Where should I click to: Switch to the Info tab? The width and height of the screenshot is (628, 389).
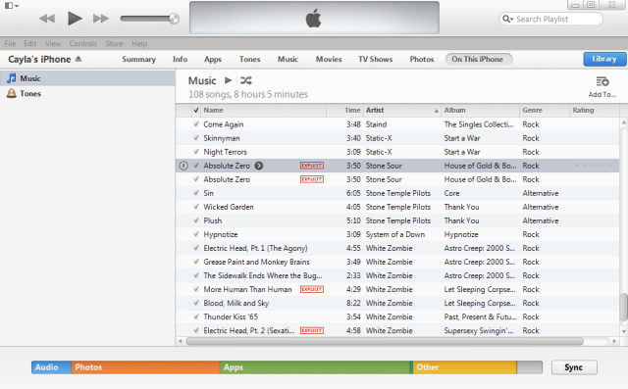[180, 59]
